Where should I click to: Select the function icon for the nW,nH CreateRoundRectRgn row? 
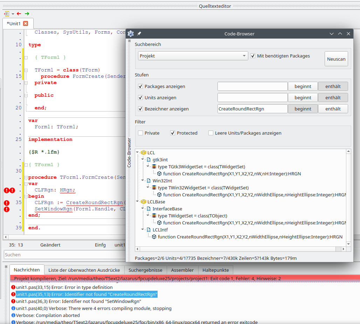coord(159,174)
